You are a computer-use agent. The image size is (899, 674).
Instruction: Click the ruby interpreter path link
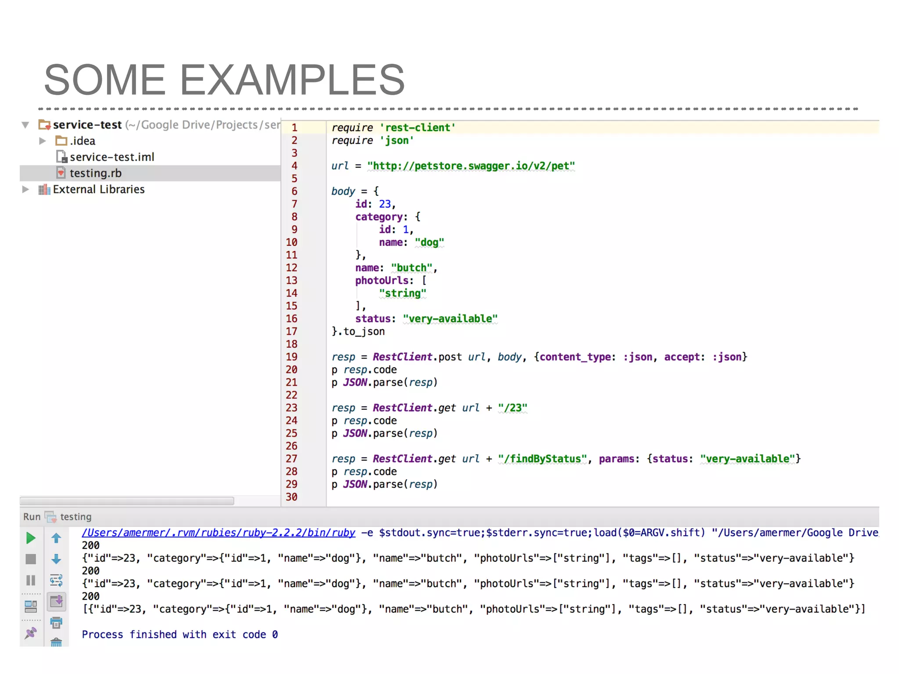(218, 533)
